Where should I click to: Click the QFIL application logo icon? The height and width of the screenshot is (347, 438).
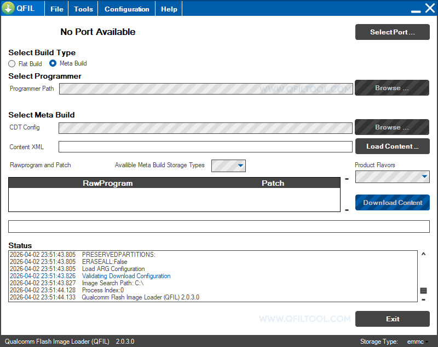click(x=8, y=8)
